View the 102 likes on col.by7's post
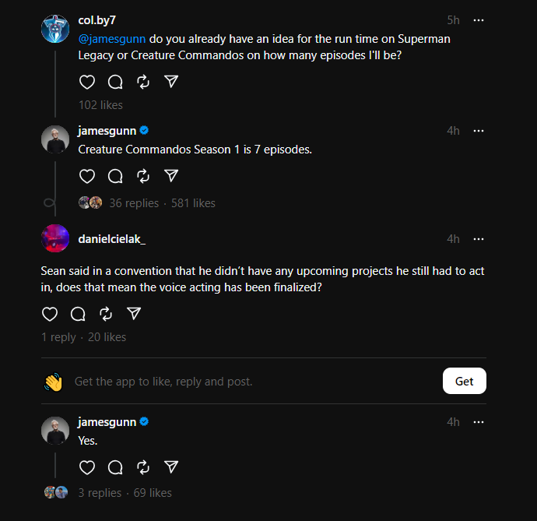This screenshot has width=537, height=521. point(100,105)
